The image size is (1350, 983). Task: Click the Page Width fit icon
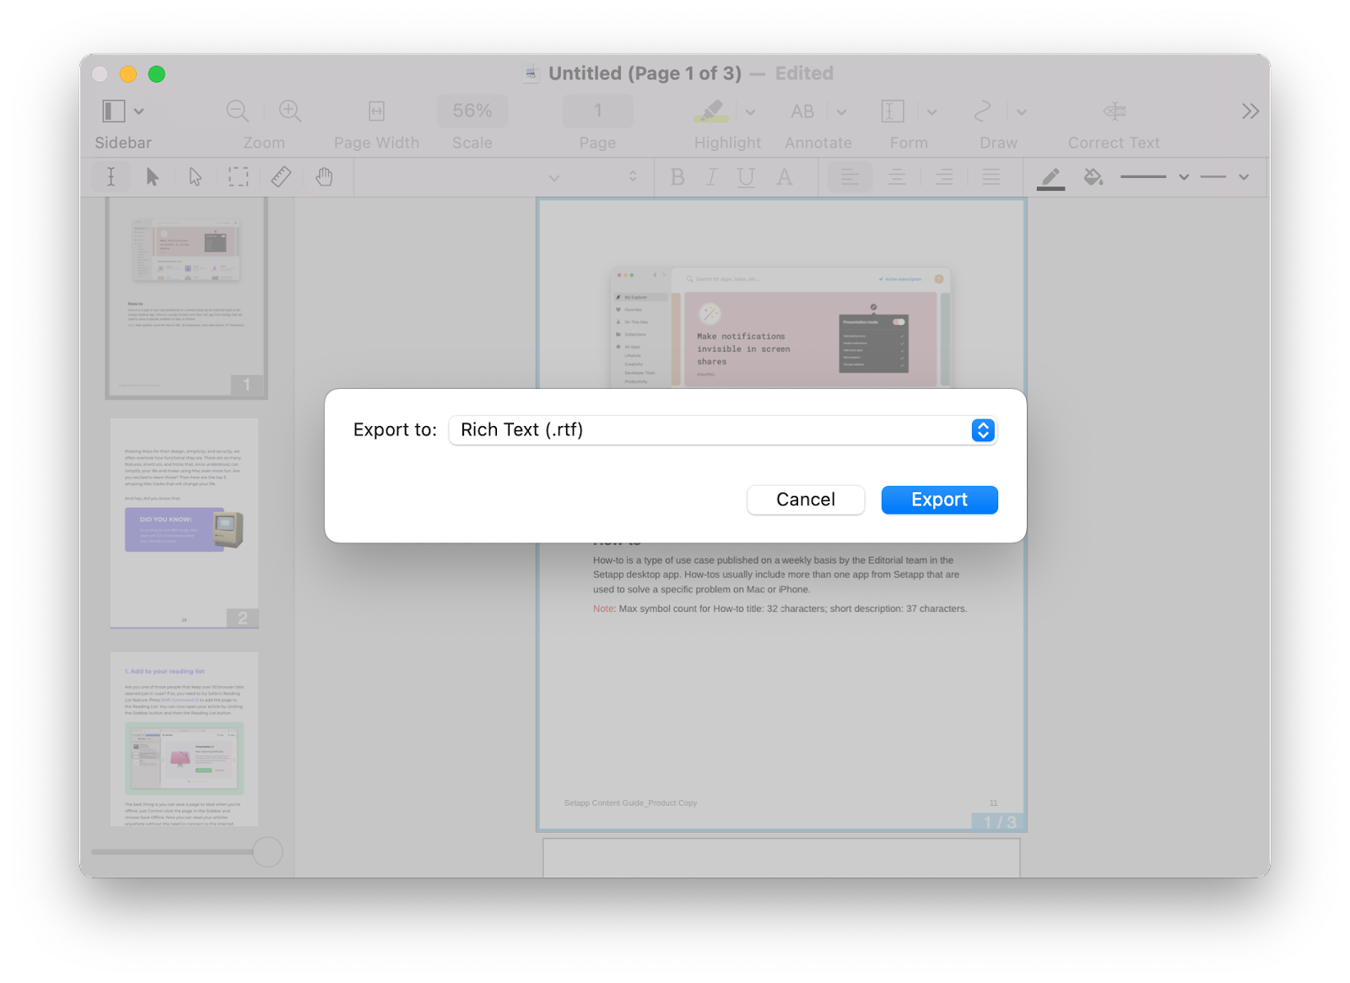[x=376, y=111]
